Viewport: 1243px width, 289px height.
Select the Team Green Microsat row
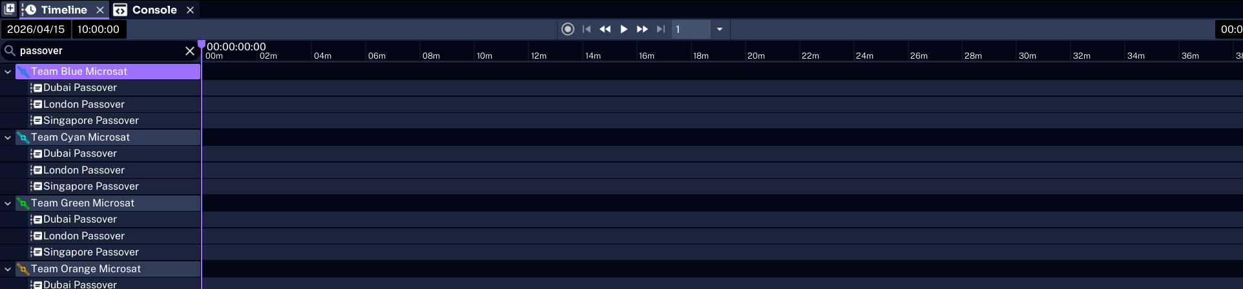coord(108,203)
